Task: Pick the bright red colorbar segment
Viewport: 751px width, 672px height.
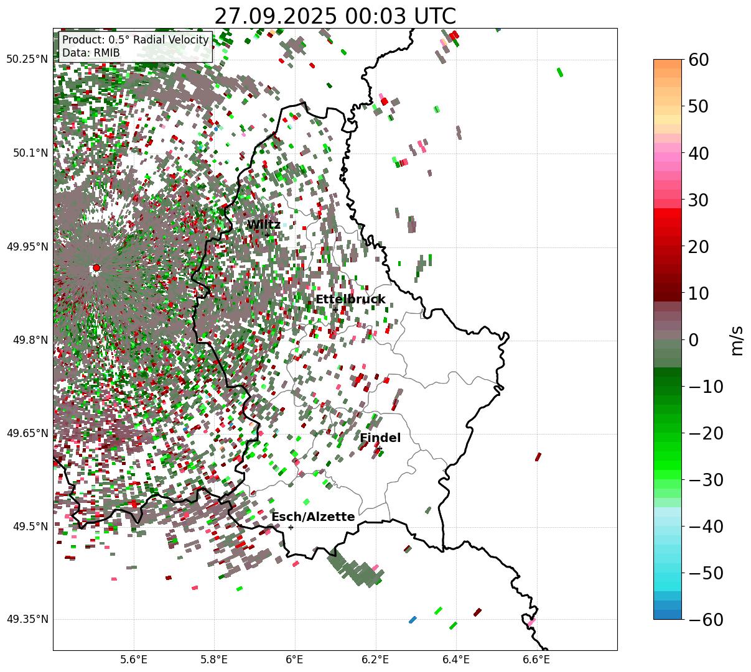Action: coord(667,214)
